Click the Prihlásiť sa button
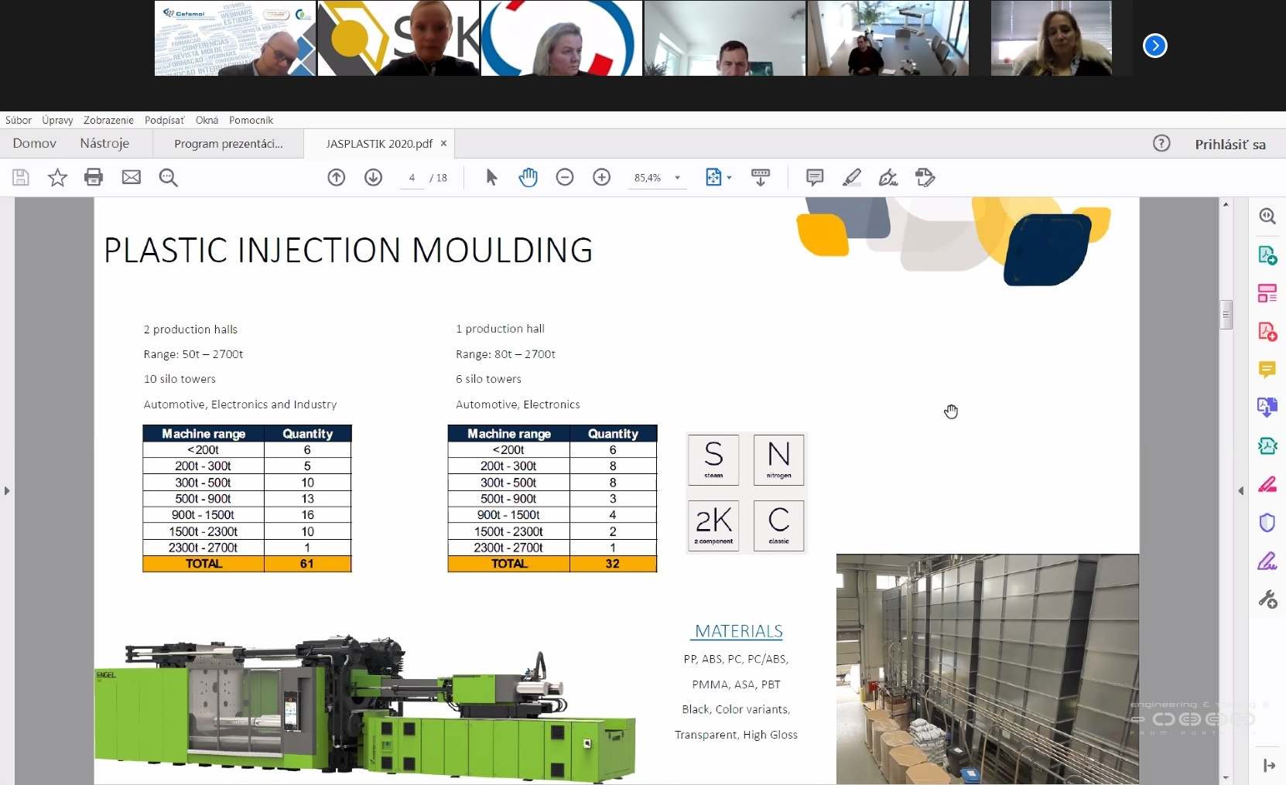Screen dimensions: 1286x785 click(x=1230, y=144)
